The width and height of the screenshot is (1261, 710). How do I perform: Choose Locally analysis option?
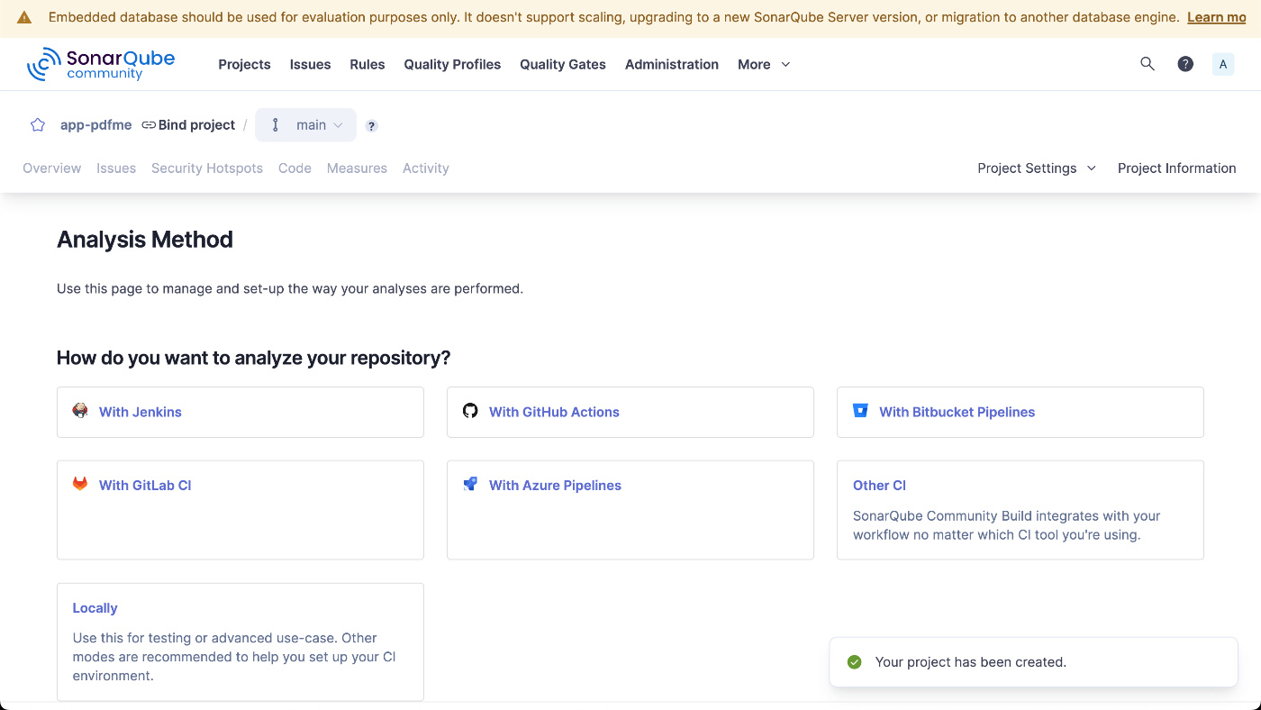pyautogui.click(x=240, y=642)
